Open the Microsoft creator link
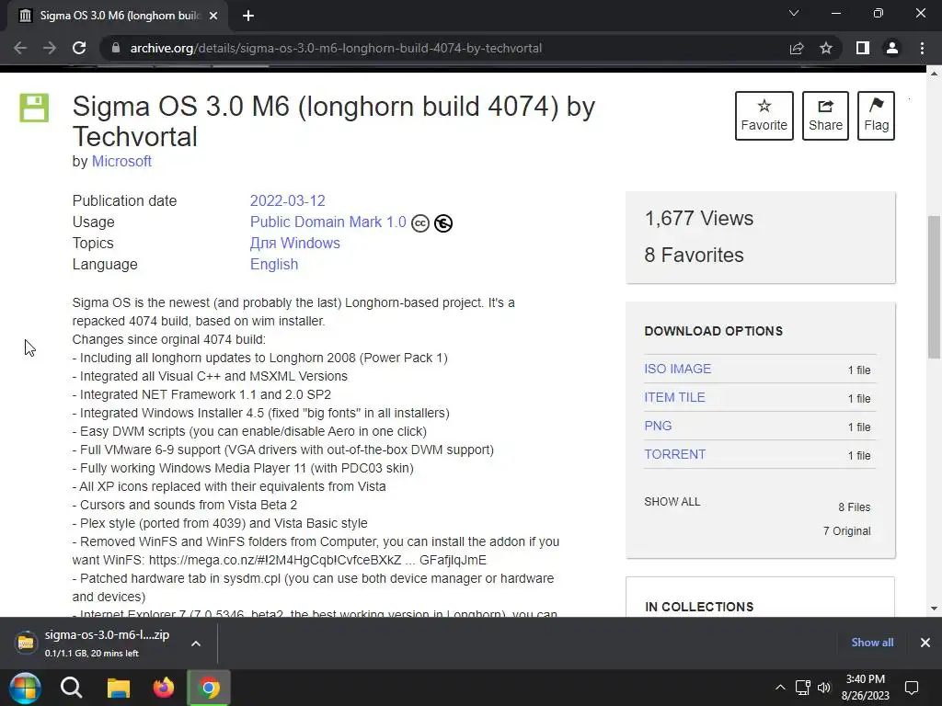Screen dimensions: 942x706 (121, 162)
